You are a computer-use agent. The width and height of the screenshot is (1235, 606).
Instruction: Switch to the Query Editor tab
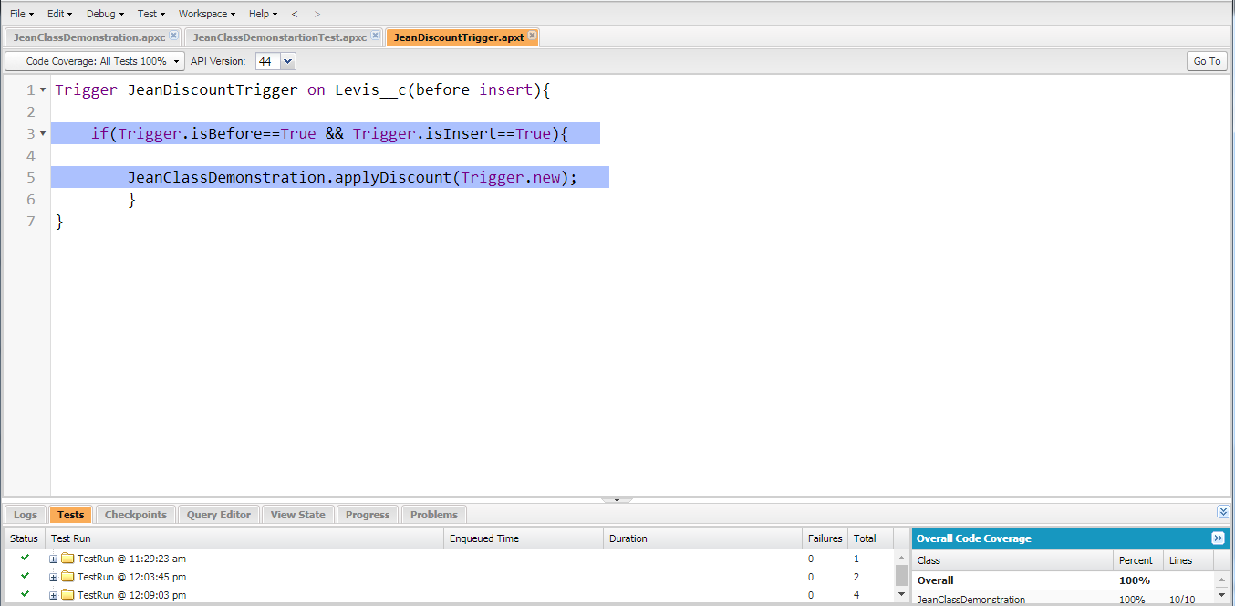[218, 514]
